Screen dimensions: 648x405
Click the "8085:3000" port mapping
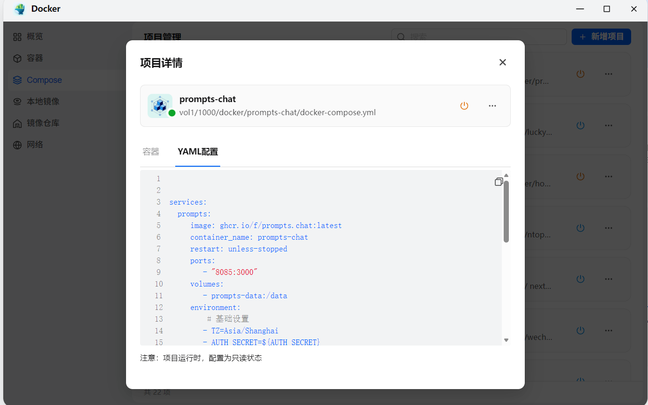coord(234,272)
